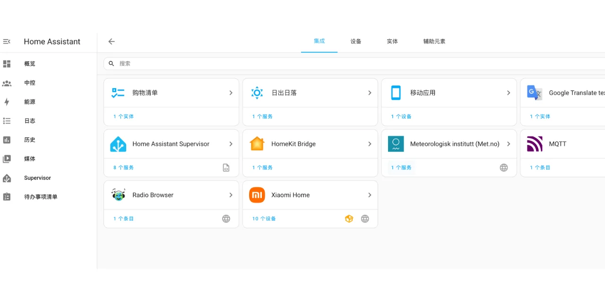The height and width of the screenshot is (302, 605).
Task: Switch to the 实体 tab
Action: tap(392, 42)
